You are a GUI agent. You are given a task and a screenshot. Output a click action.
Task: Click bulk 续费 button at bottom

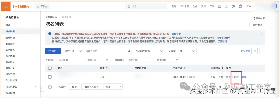pos(74,87)
